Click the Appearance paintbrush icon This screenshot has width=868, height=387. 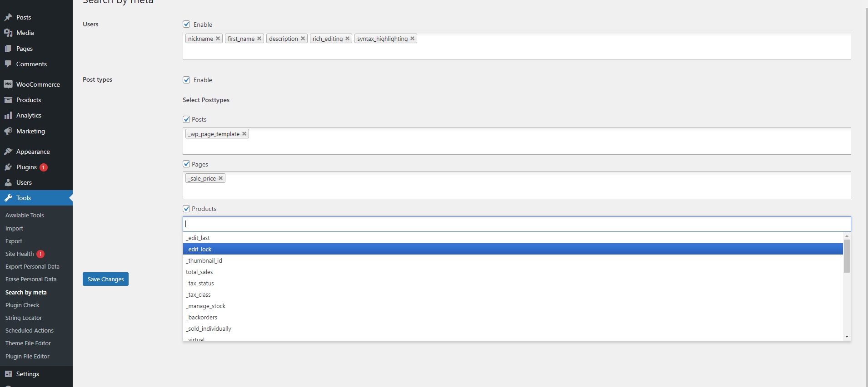click(8, 152)
